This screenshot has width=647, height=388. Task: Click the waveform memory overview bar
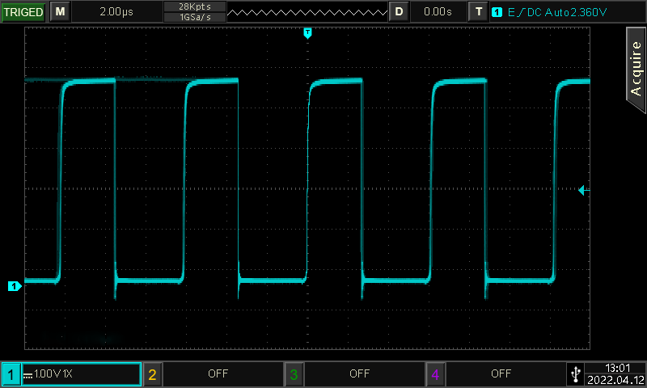pos(306,12)
